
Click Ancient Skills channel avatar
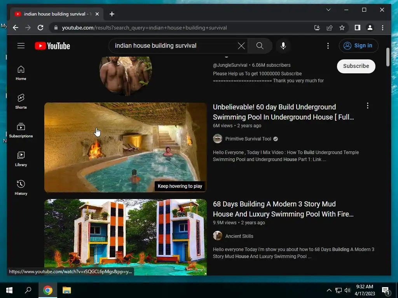218,236
